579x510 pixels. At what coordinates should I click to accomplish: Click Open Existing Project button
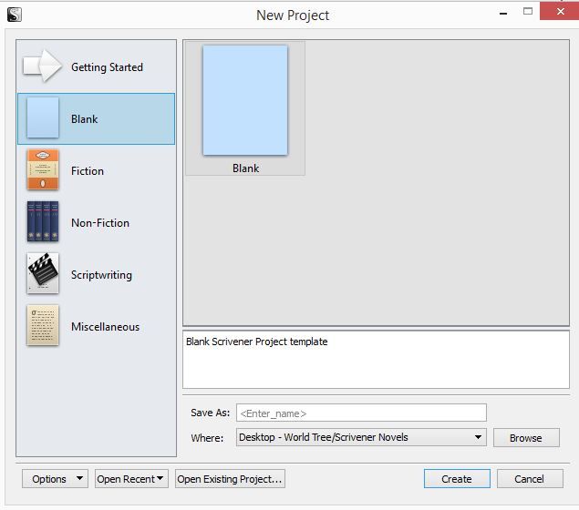click(x=230, y=479)
